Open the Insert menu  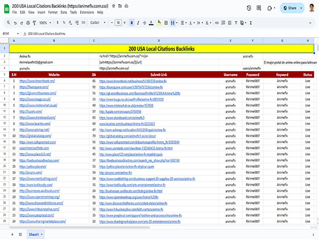pyautogui.click(x=41, y=12)
